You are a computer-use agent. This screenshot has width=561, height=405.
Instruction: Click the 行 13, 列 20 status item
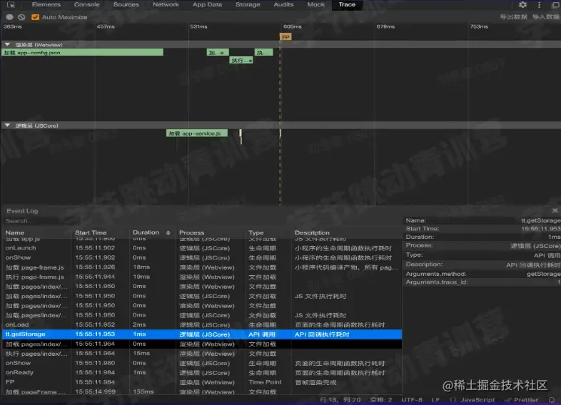tap(340, 399)
